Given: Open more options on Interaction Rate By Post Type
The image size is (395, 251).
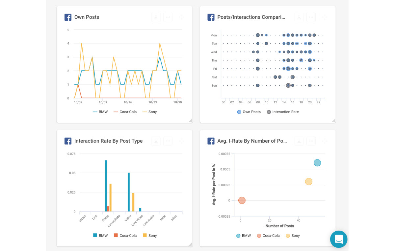Looking at the screenshot, I should pos(168,141).
